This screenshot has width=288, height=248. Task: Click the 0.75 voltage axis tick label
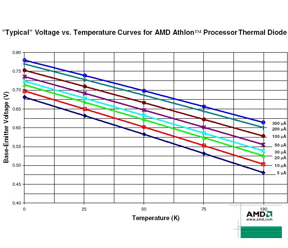[x=17, y=71]
